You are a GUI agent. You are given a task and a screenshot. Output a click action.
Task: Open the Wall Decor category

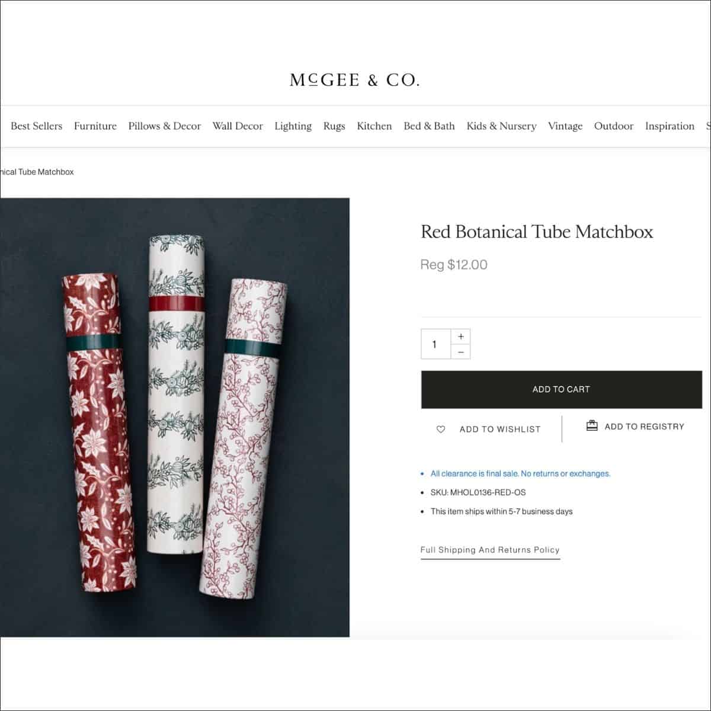tap(238, 126)
